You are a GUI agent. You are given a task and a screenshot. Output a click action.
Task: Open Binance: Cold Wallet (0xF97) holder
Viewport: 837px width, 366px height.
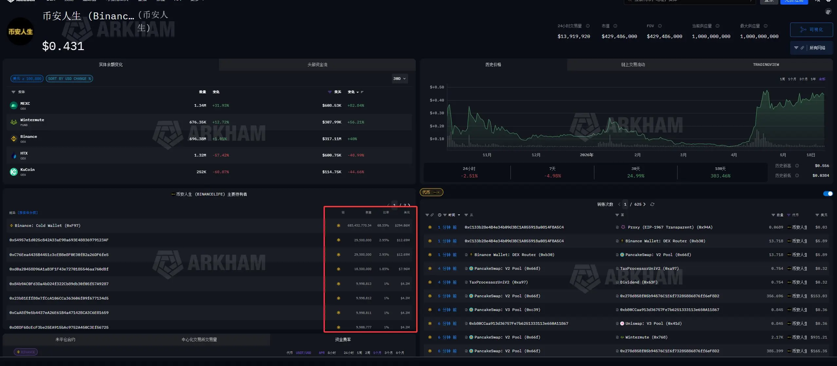click(47, 226)
